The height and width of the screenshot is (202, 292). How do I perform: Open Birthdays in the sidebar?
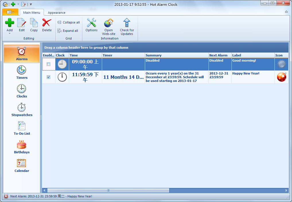point(22,147)
